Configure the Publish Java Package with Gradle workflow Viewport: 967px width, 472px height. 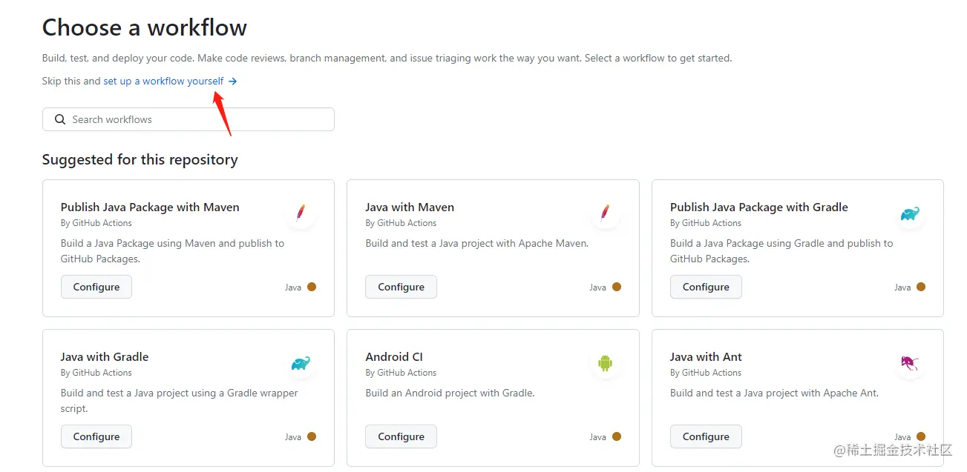point(706,287)
